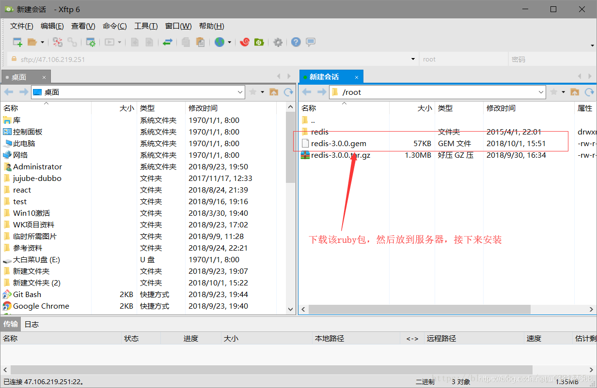Open the 工具(T) menu
The width and height of the screenshot is (597, 388).
click(146, 26)
